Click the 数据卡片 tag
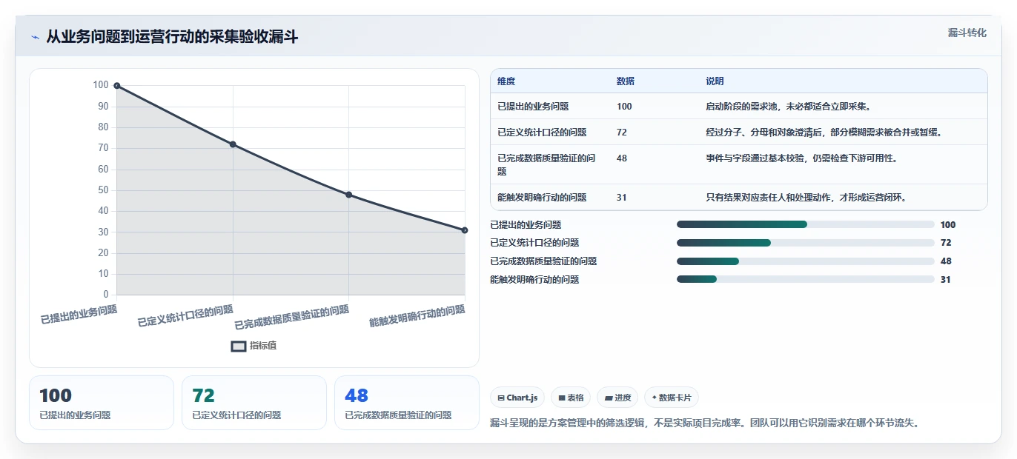Viewport: 1017px width, 459px height. point(672,398)
